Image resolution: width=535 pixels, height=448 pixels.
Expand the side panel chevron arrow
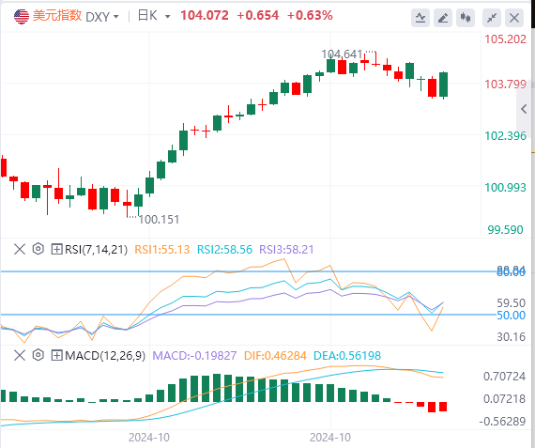[x=525, y=109]
